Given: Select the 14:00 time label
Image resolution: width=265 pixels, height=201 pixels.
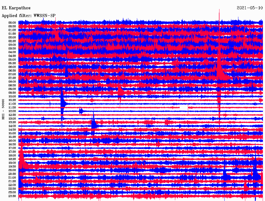Looking at the screenshot, I should tap(12, 126).
